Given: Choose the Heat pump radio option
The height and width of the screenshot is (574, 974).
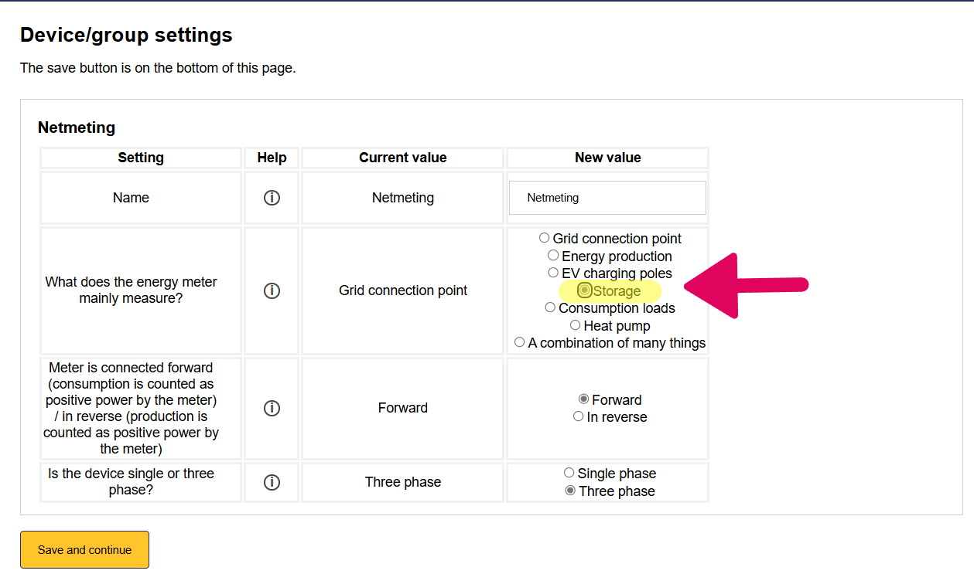Looking at the screenshot, I should coord(575,325).
